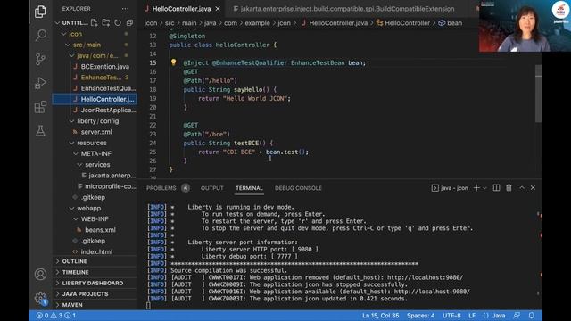The image size is (571, 321).
Task: Add a new terminal with plus icon
Action: click(x=476, y=188)
